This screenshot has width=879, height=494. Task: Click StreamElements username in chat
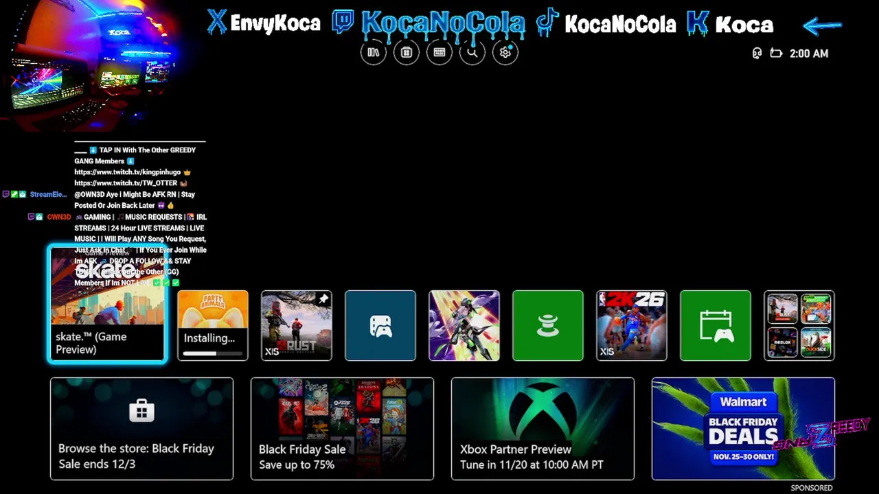click(x=48, y=195)
